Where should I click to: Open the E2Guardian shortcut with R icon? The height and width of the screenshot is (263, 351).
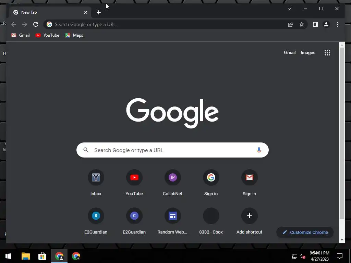96,221
